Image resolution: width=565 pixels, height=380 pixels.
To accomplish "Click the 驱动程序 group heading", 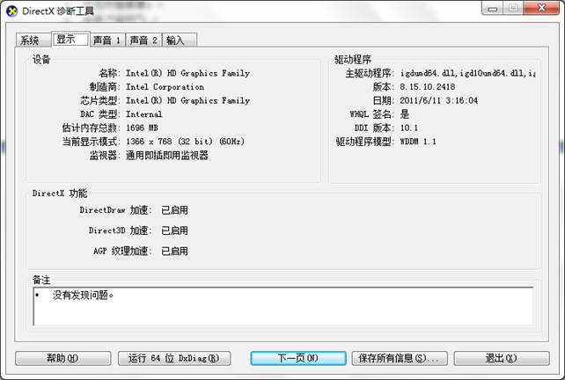I will (x=353, y=60).
